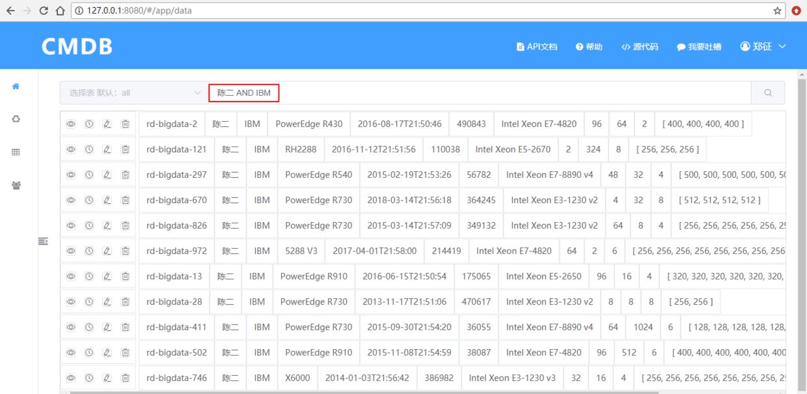Open the 帮助 help link
Image resolution: width=807 pixels, height=394 pixels.
tap(589, 47)
